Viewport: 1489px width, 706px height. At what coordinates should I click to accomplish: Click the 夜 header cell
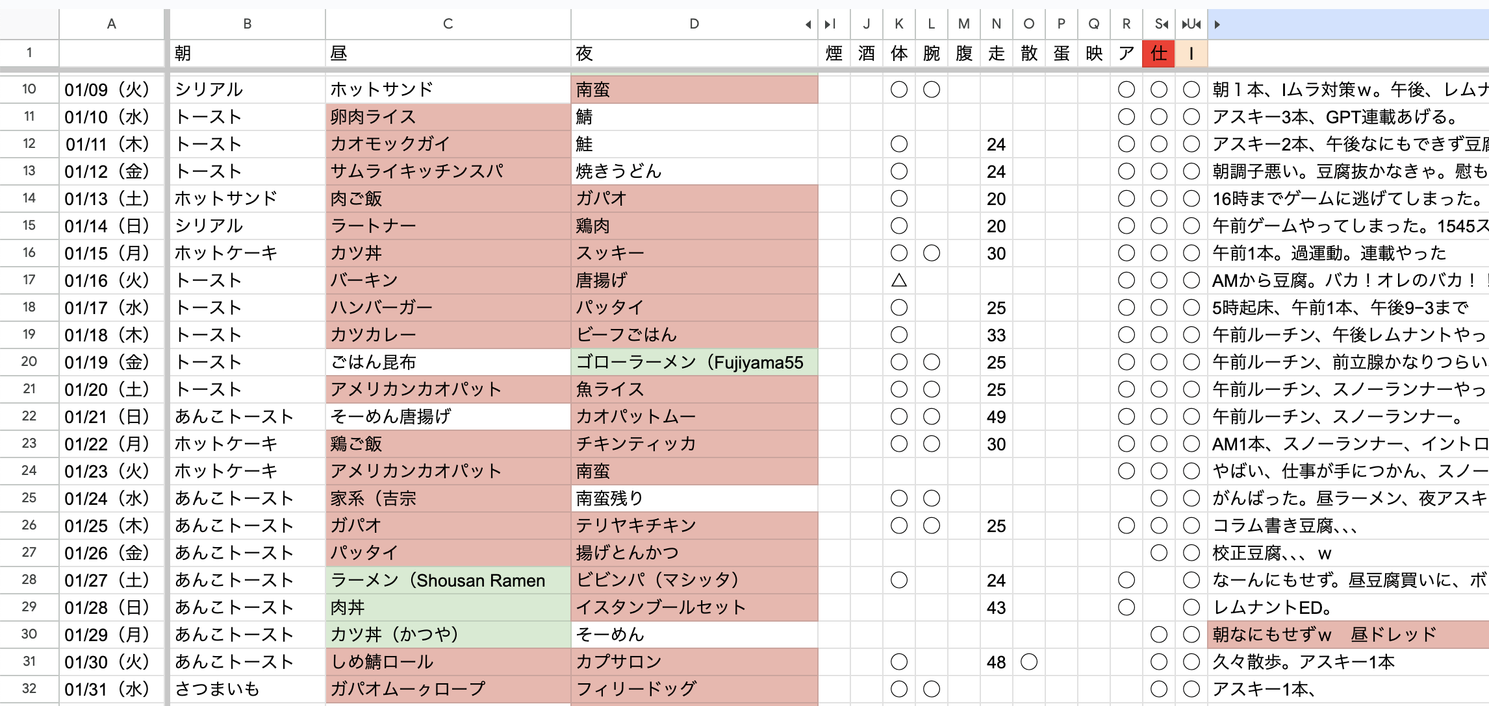pos(694,53)
